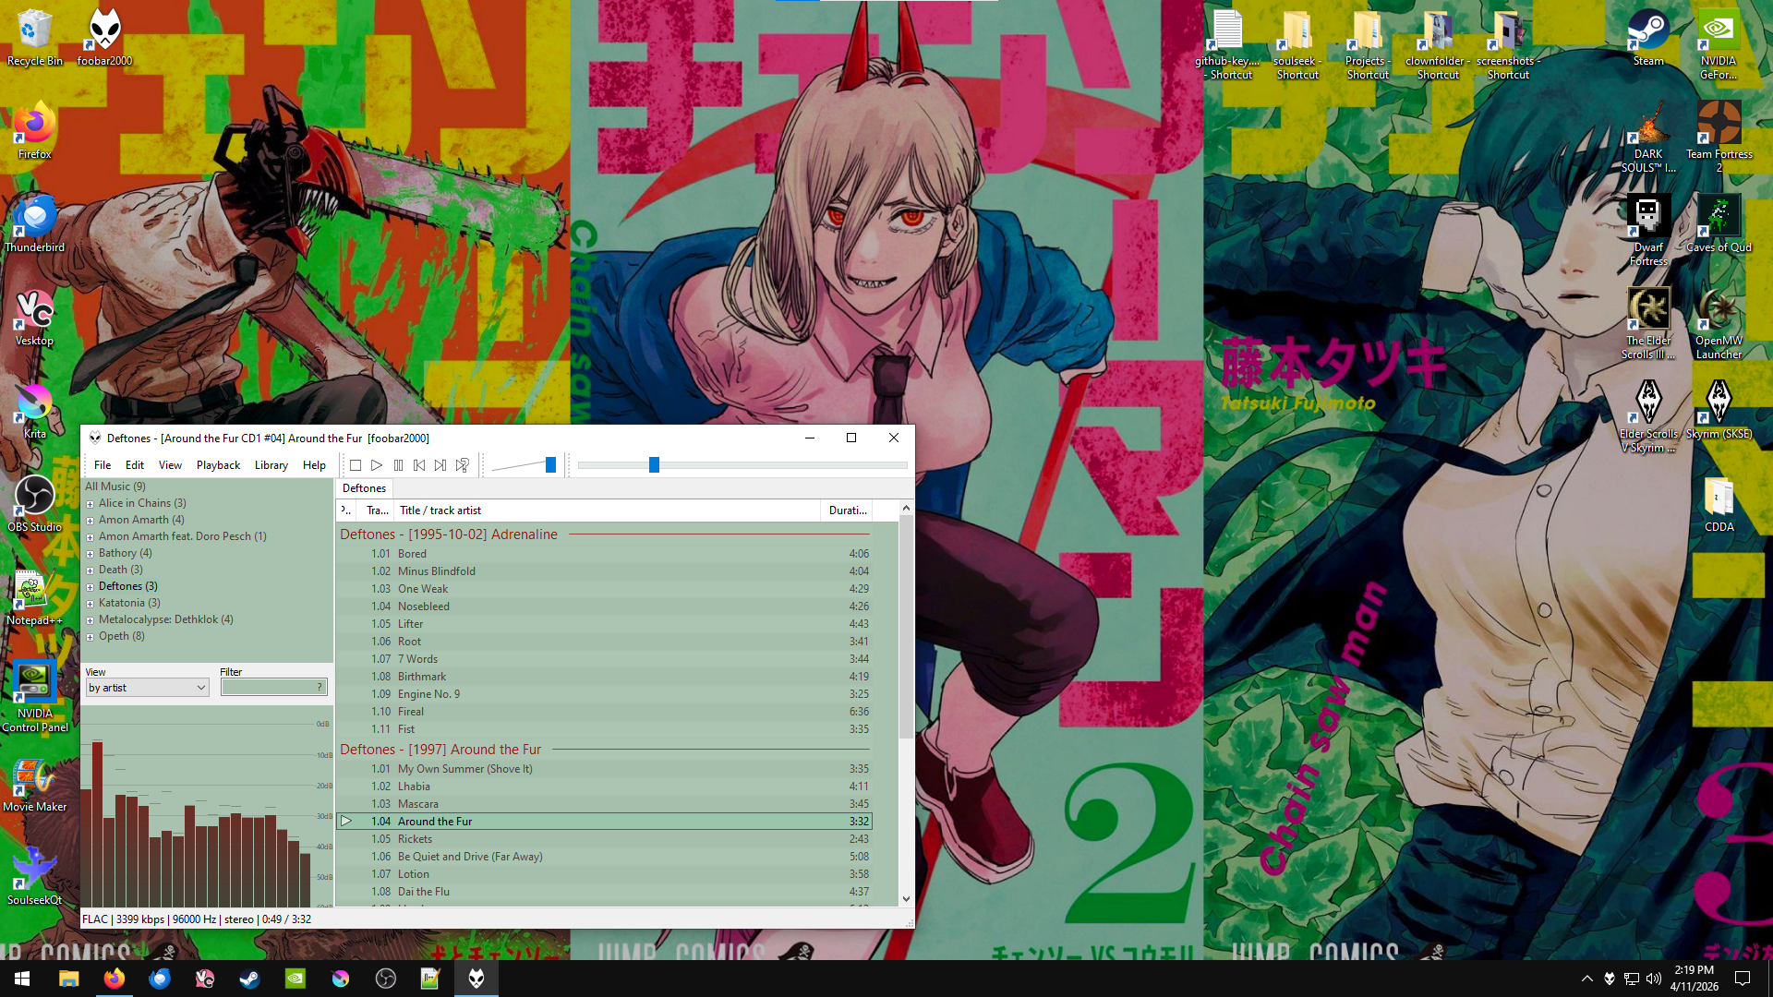Open the Playback menu

click(218, 465)
